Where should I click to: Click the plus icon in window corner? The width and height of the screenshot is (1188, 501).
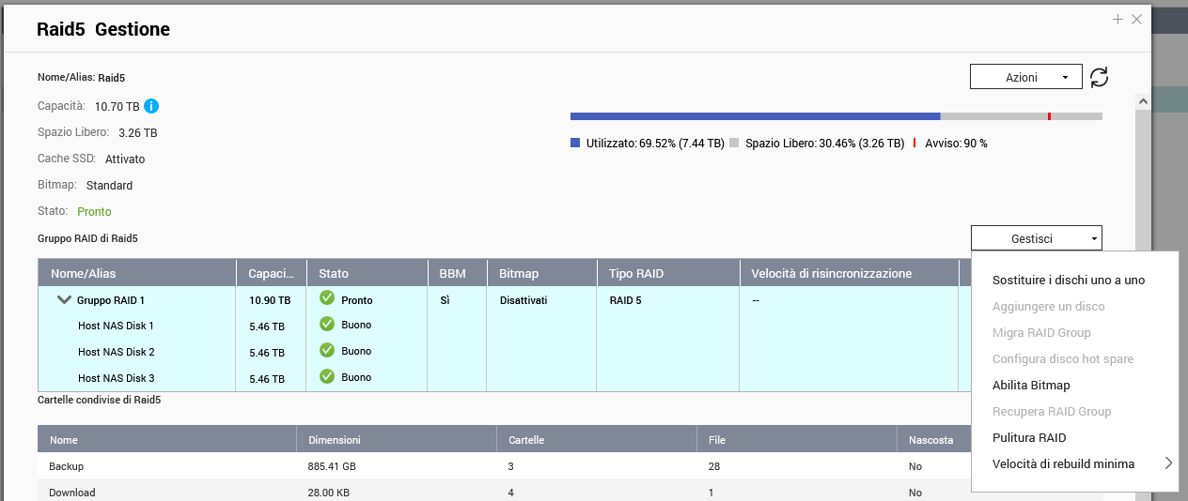[x=1118, y=19]
